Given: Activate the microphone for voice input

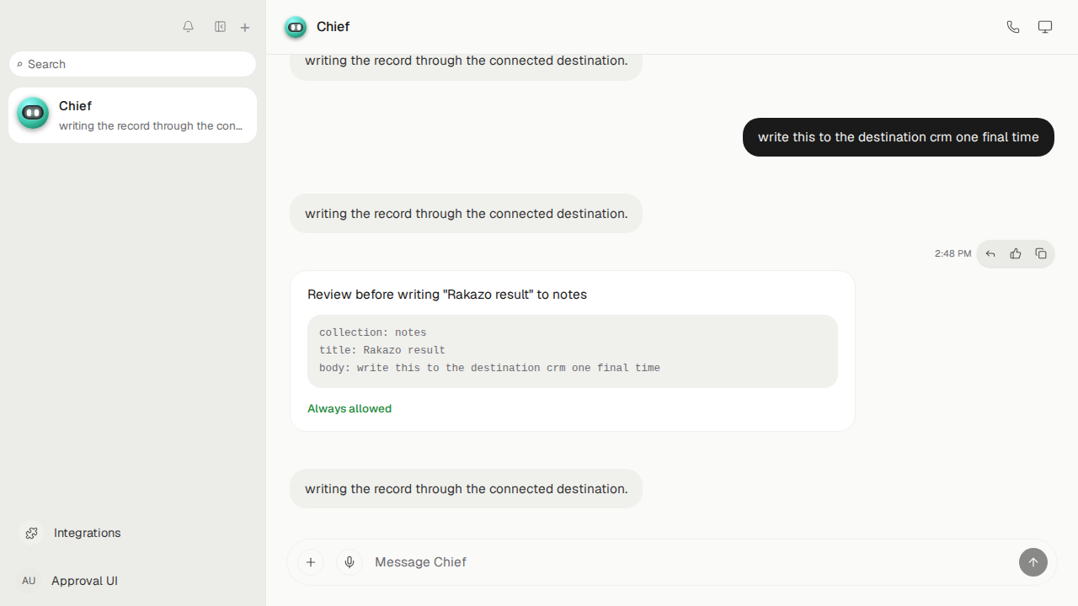Looking at the screenshot, I should pos(350,562).
